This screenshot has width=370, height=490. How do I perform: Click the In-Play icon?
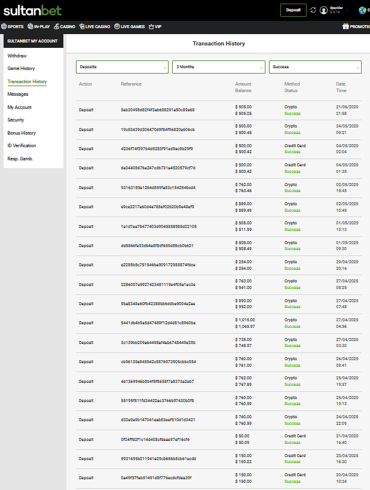(30, 26)
